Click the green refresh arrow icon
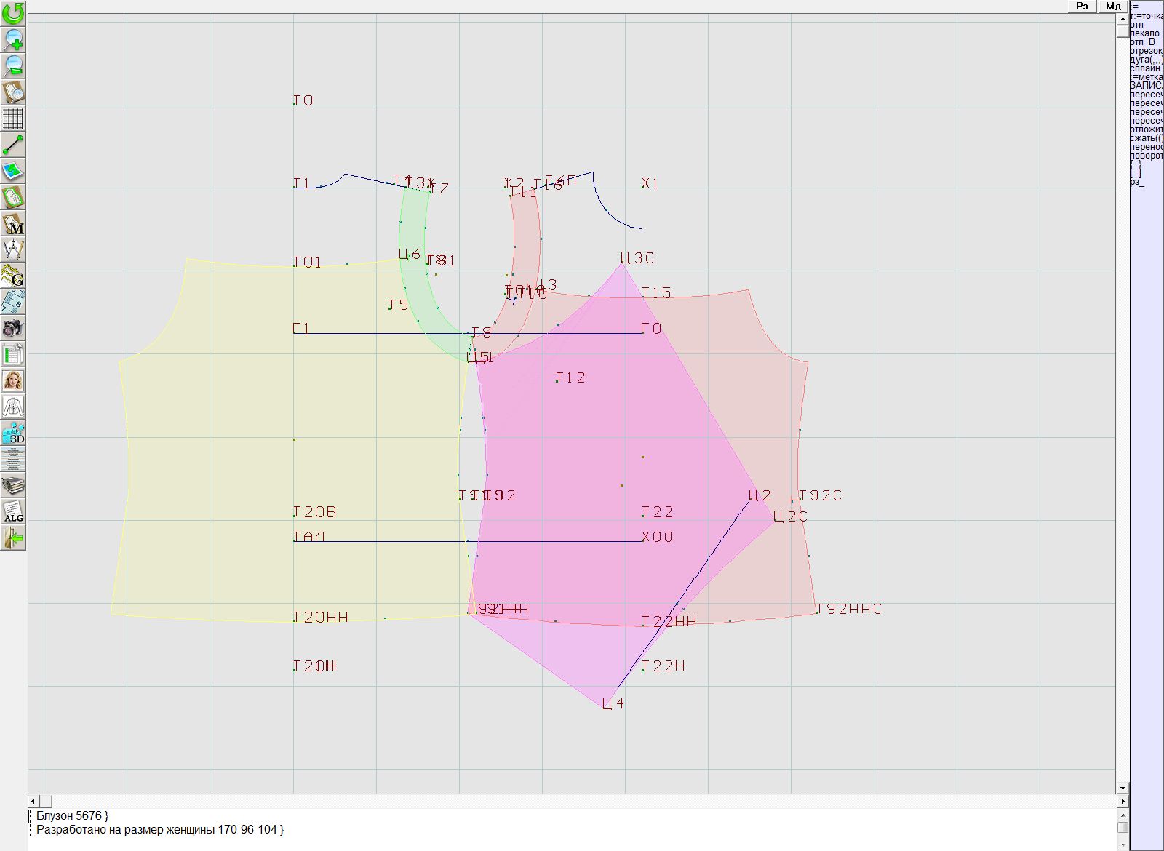Image resolution: width=1164 pixels, height=851 pixels. (x=13, y=13)
